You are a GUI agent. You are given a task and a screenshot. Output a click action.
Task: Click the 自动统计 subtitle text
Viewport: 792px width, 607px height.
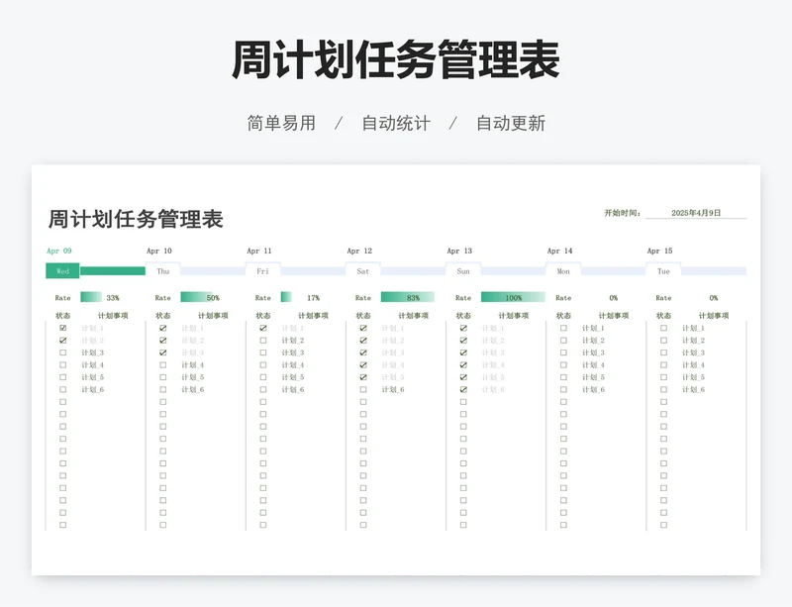[x=396, y=124]
